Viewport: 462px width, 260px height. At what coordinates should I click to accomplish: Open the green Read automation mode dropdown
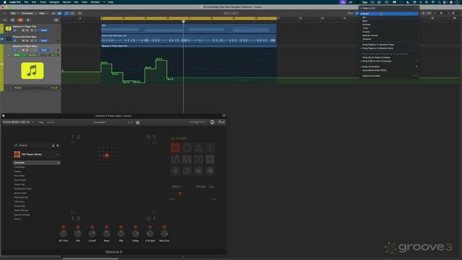pyautogui.click(x=19, y=55)
